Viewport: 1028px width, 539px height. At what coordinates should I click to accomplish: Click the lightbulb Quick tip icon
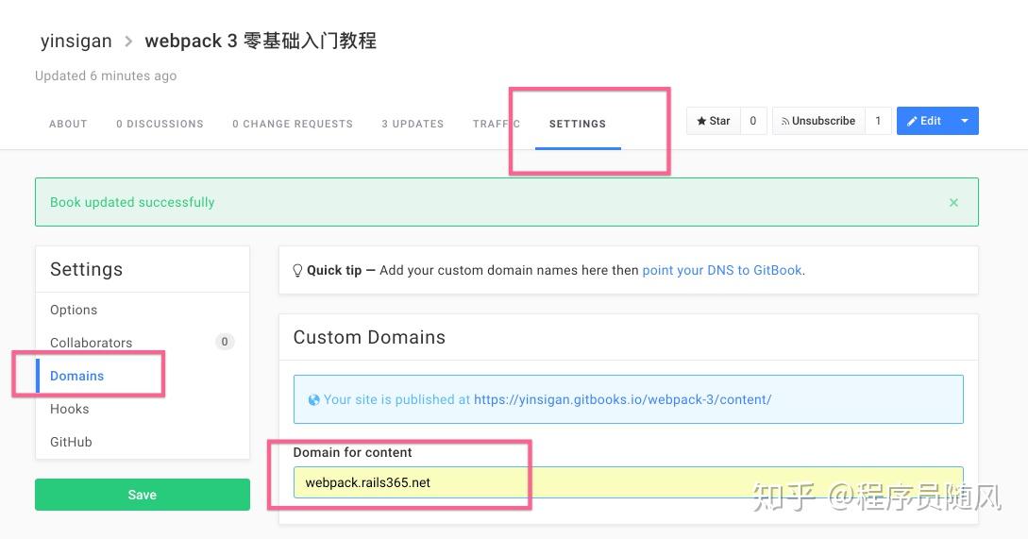[297, 270]
